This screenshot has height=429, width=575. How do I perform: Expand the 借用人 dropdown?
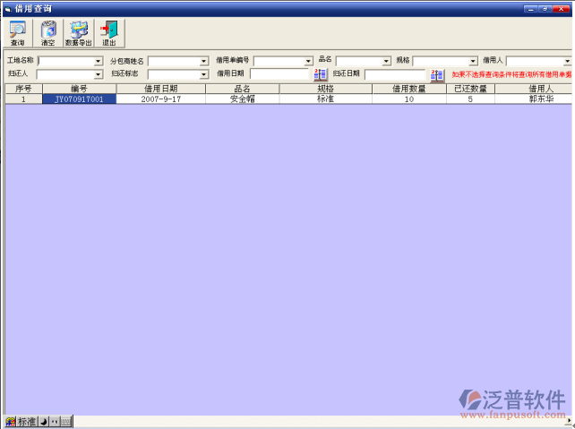coord(567,61)
